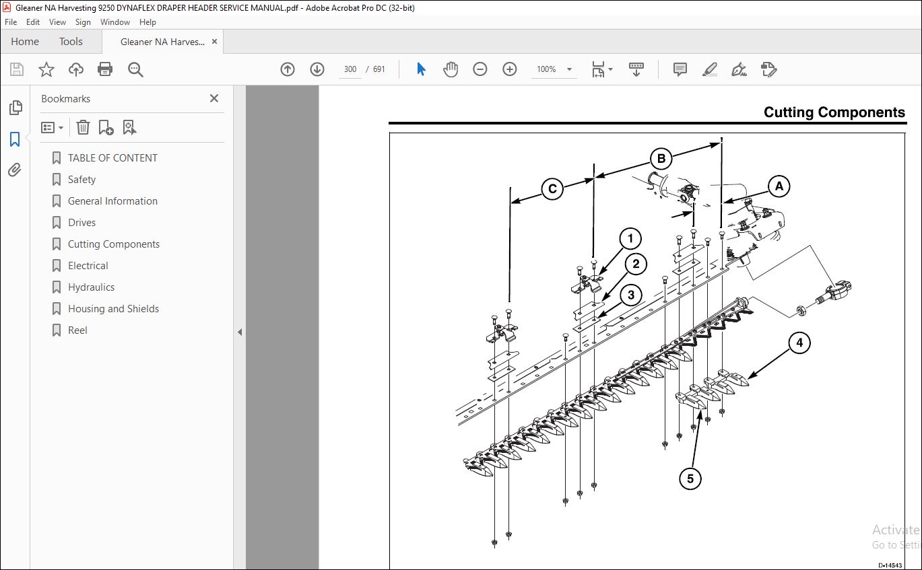The image size is (922, 570).
Task: Open the Sign menu
Action: click(x=83, y=22)
